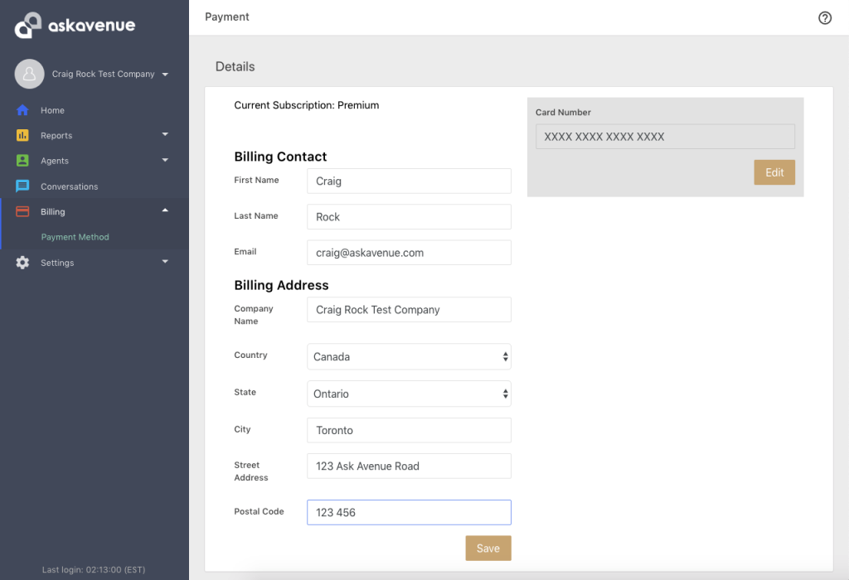Click the 'Last login: 02:13:00 (EST)' text
Viewport: 849px width, 580px height.
tap(94, 570)
